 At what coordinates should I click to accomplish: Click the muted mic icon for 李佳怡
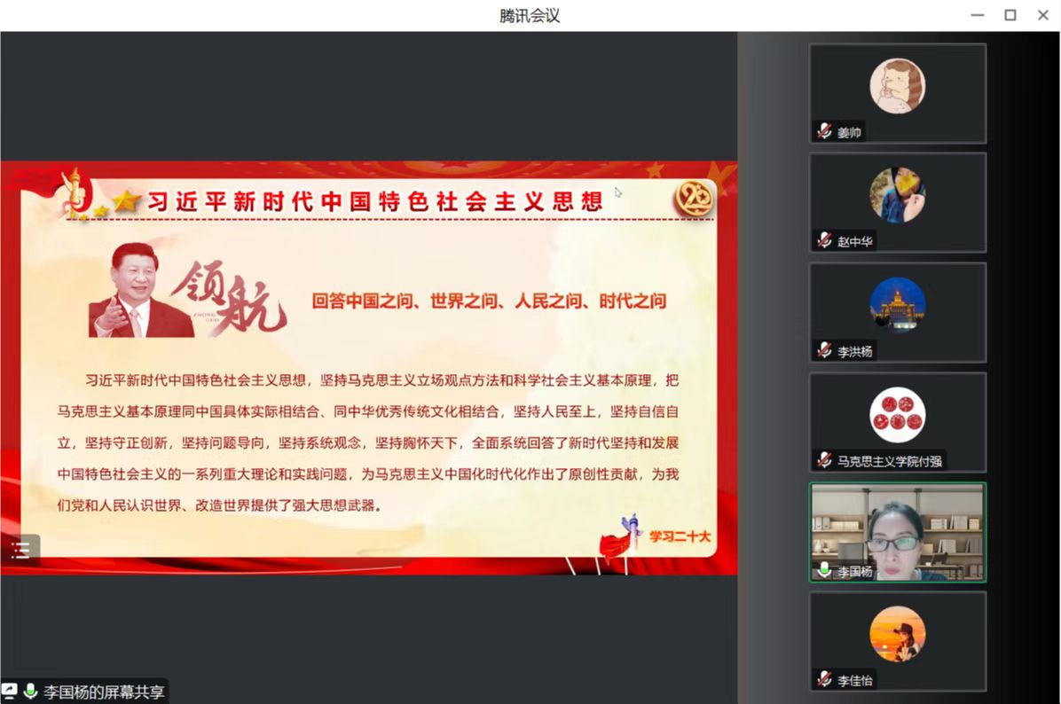coord(825,680)
